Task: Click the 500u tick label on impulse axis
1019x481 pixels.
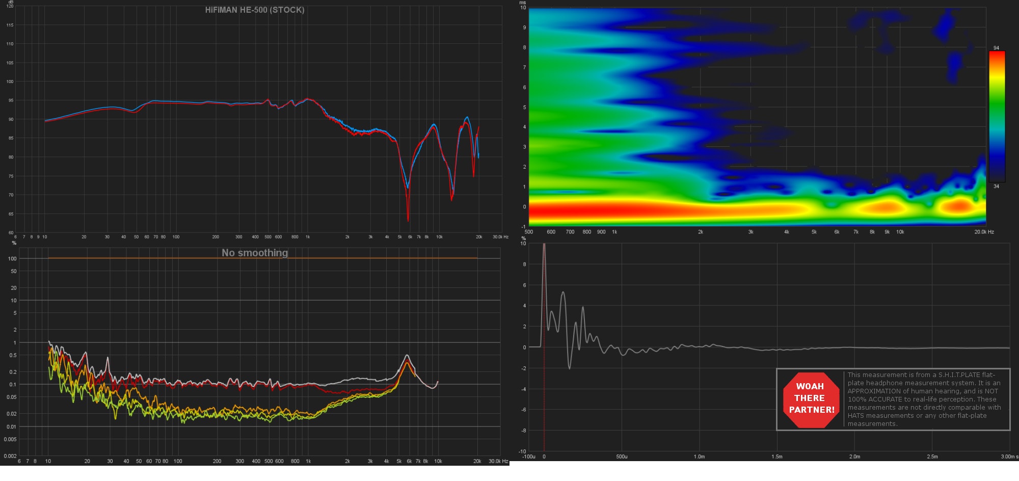Action: coord(622,457)
